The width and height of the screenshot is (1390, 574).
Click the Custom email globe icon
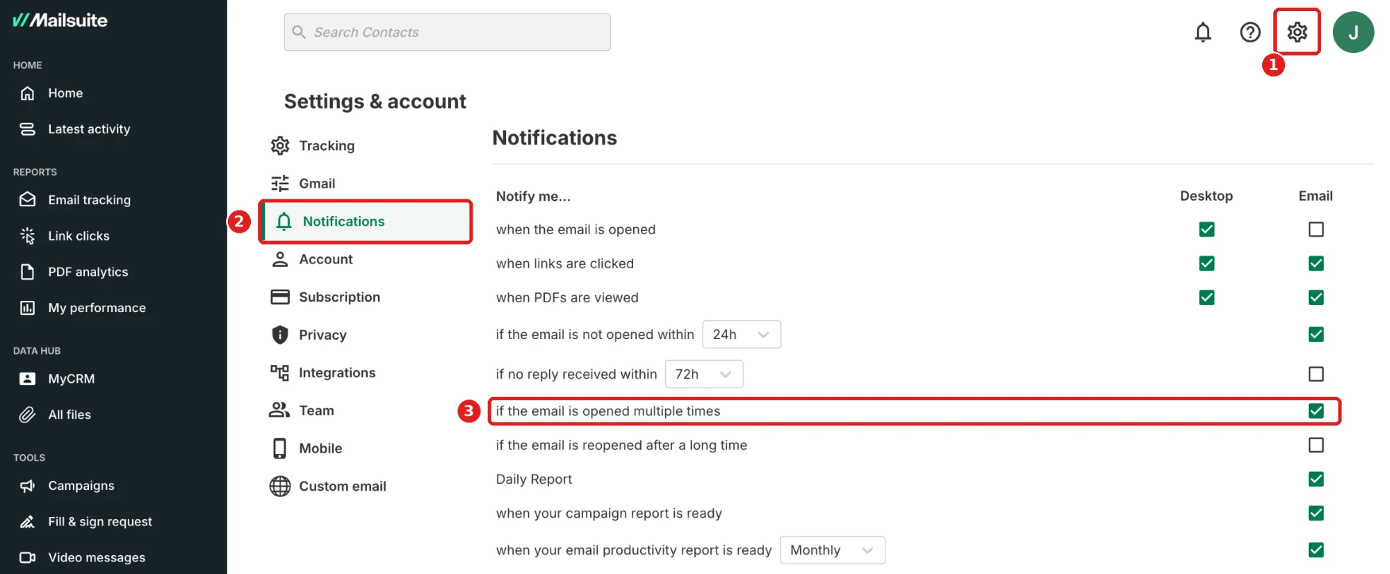[x=280, y=486]
